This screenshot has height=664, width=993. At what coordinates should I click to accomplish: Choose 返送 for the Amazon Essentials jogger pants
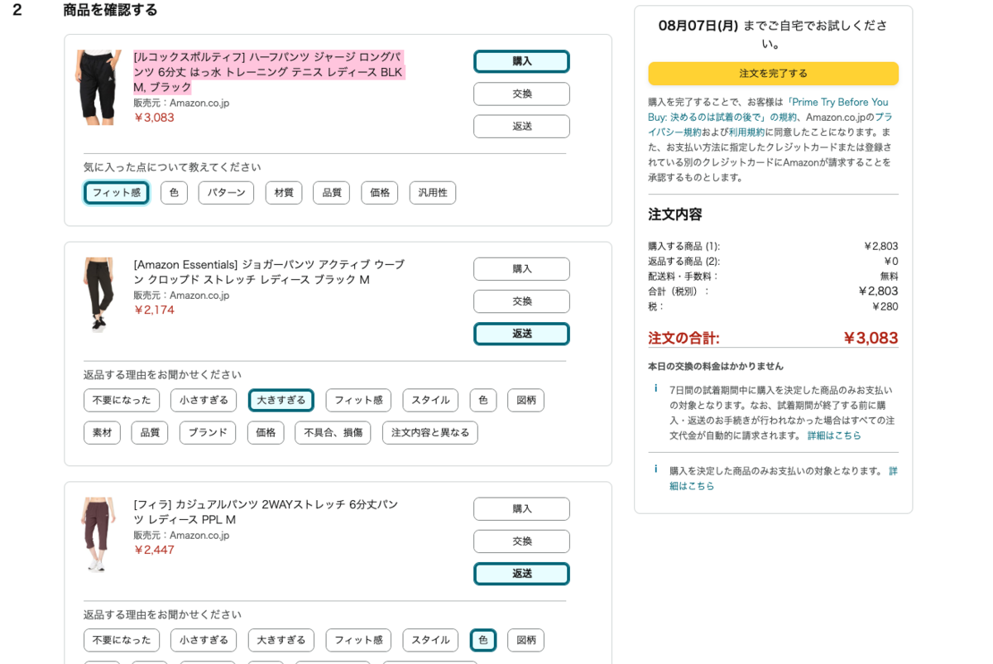pyautogui.click(x=521, y=334)
